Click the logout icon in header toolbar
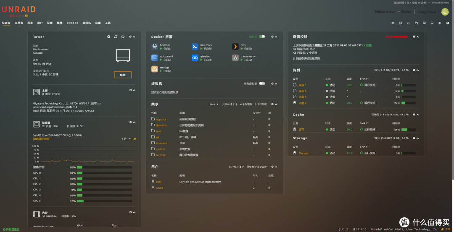 pyautogui.click(x=401, y=23)
